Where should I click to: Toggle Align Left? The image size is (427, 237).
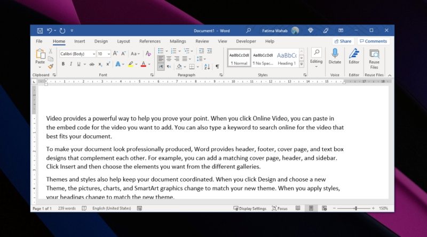tap(161, 59)
